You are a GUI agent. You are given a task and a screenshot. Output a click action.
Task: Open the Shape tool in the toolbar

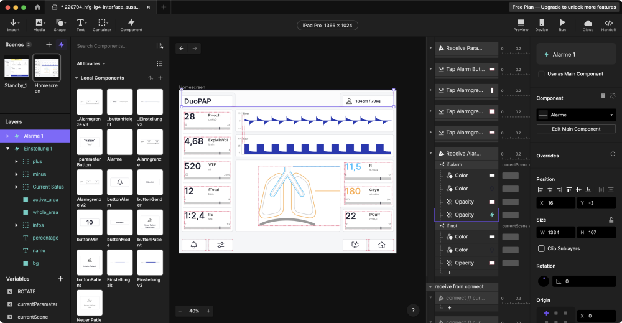[60, 24]
